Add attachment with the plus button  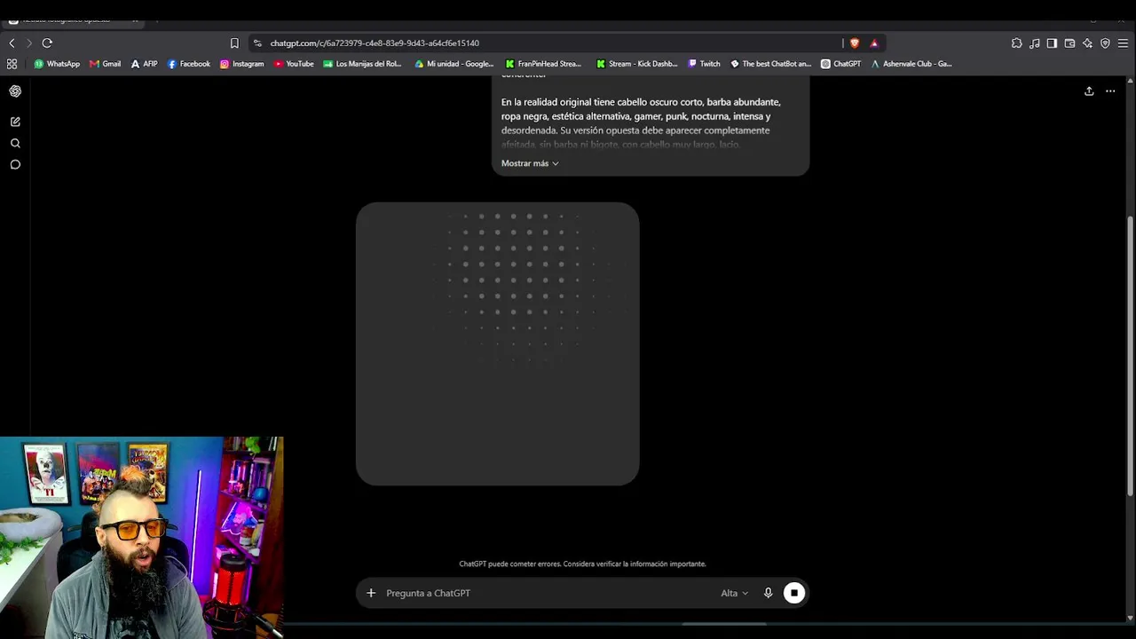(371, 593)
